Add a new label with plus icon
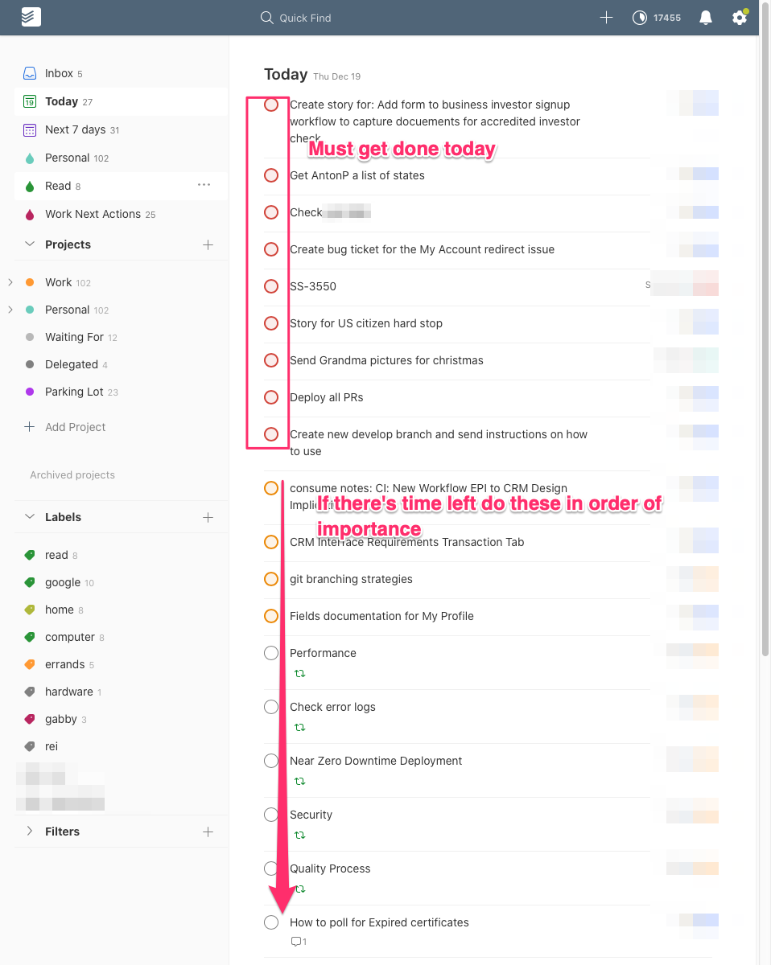Viewport: 771px width, 965px height. (208, 517)
